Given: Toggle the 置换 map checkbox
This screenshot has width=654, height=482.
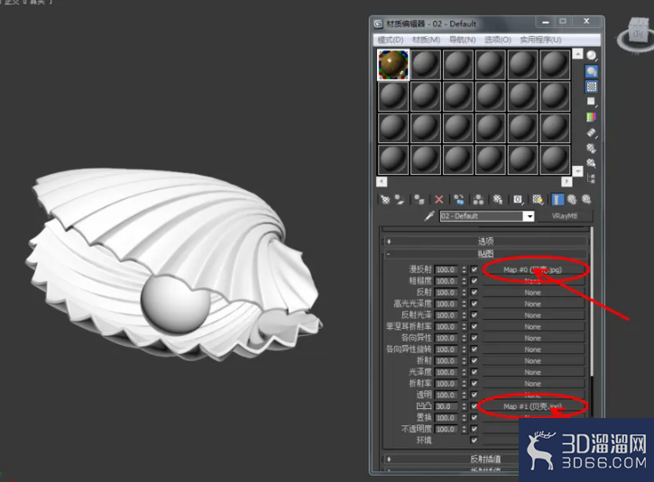Looking at the screenshot, I should [x=474, y=417].
